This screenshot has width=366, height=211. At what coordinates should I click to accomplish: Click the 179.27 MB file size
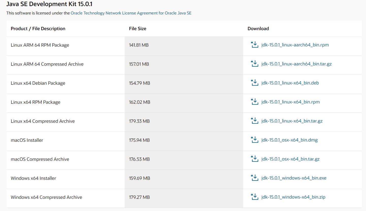[x=139, y=197]
